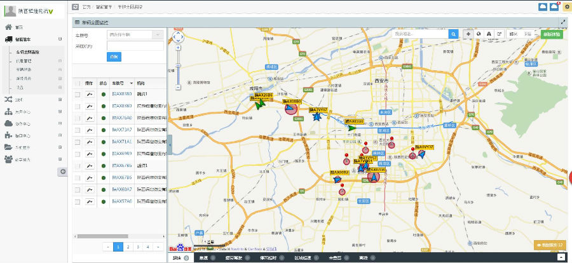
Task: Click the refresh icon beside the breadcrumb
Action: [x=76, y=6]
